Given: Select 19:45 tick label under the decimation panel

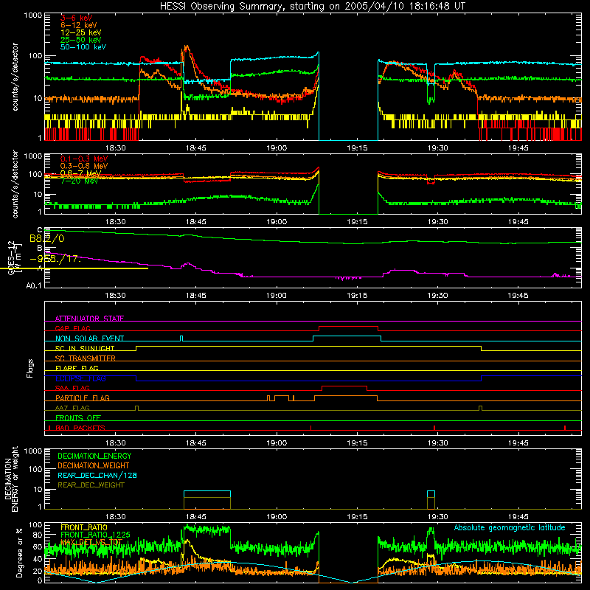Looking at the screenshot, I should tap(518, 517).
